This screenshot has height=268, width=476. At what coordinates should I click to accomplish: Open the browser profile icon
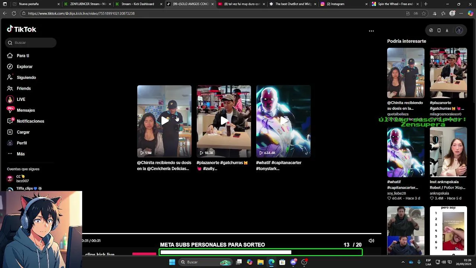coord(452,13)
